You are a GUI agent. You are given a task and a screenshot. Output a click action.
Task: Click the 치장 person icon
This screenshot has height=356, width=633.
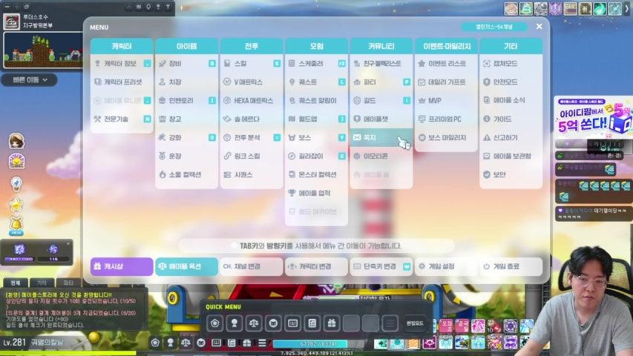[x=163, y=82]
